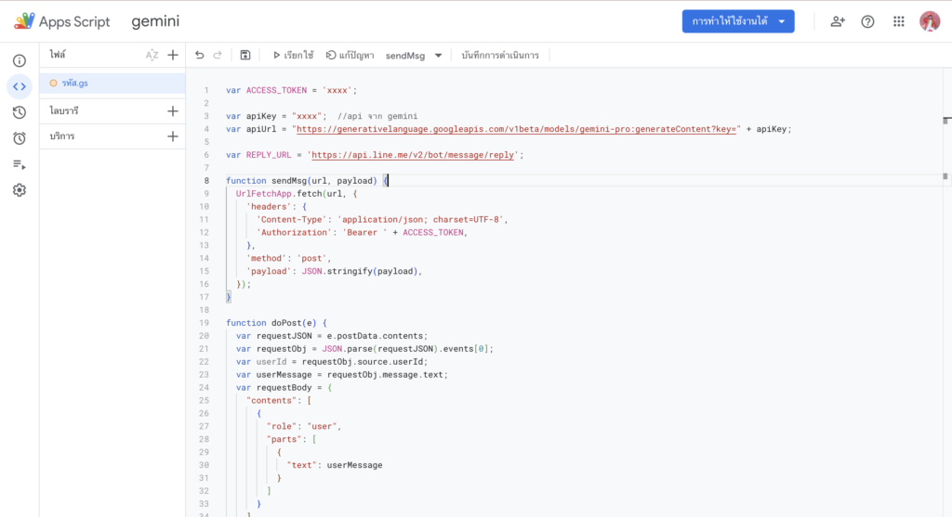Click userId variable on line 22
The width and height of the screenshot is (952, 517).
[x=271, y=362]
